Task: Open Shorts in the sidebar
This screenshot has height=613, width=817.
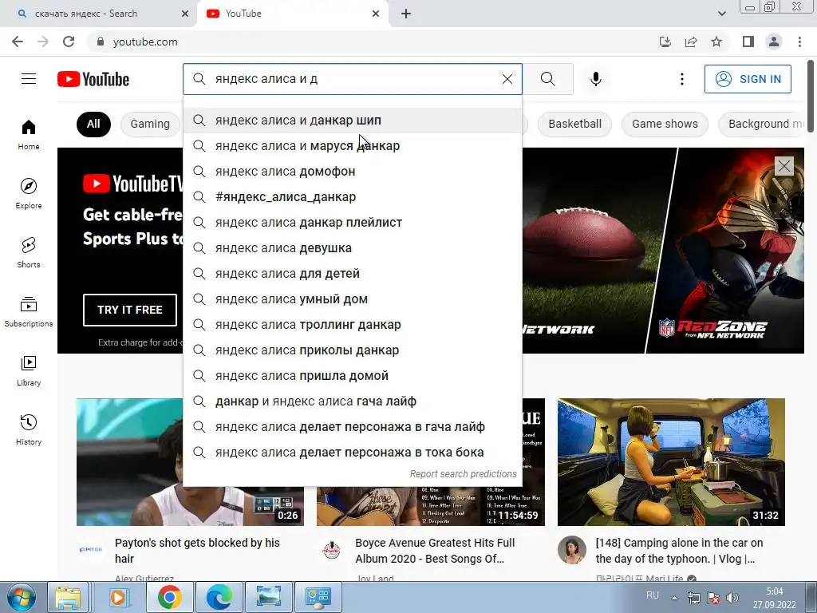Action: 29,253
